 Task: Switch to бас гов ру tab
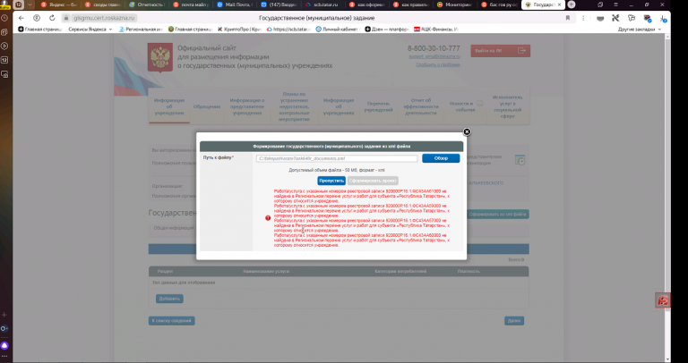click(x=499, y=4)
